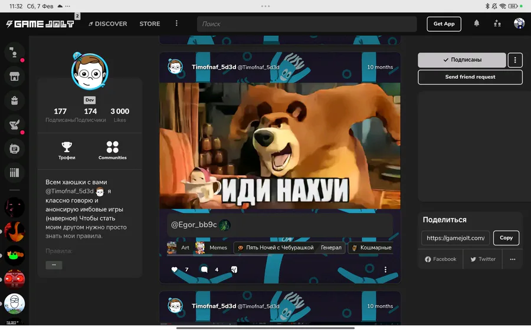Open the dark red-eyed community in sidebar
531x332 pixels.
tap(14, 207)
